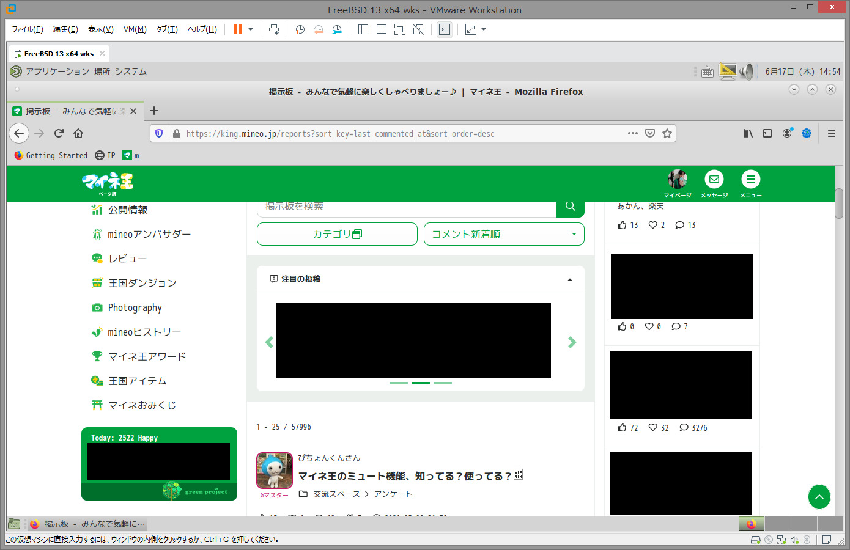Open the カテゴリ selector button
Viewport: 850px width, 550px height.
337,234
